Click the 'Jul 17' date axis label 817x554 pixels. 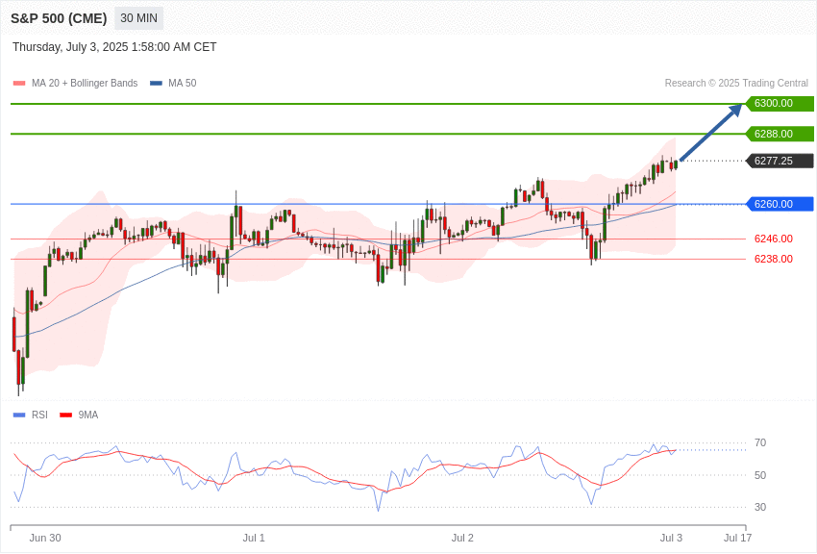(x=738, y=538)
